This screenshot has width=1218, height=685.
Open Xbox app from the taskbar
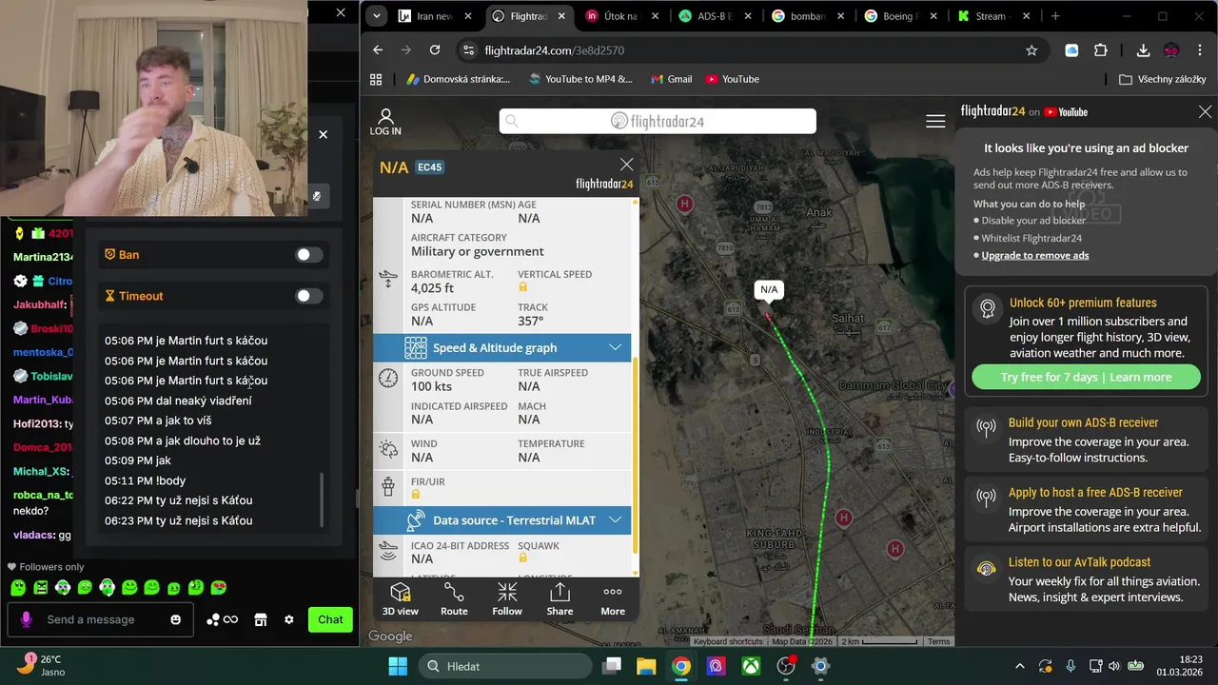[x=751, y=666]
